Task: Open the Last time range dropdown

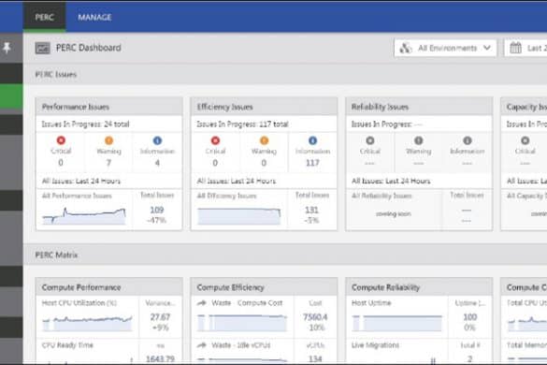Action: click(525, 48)
